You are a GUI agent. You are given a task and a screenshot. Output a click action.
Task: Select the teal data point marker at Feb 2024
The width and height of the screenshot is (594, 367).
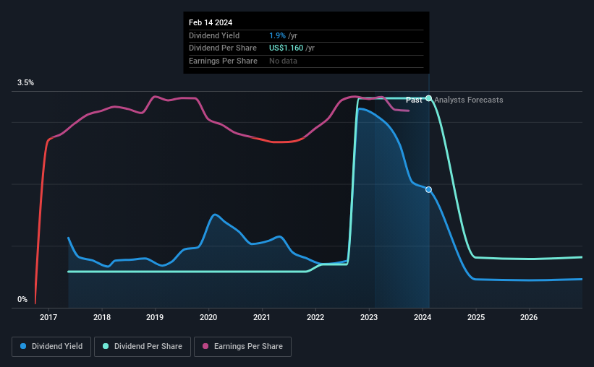428,98
